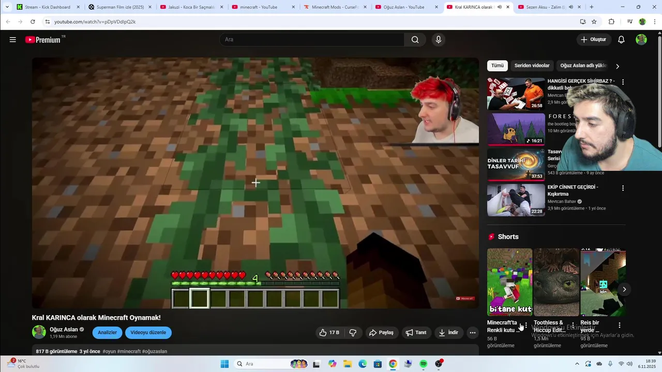Click the Chrome address bar URL

(95, 22)
